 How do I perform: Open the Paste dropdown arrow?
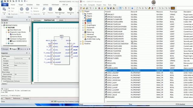(4, 14)
